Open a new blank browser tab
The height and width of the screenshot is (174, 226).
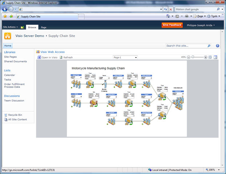coord(81,17)
